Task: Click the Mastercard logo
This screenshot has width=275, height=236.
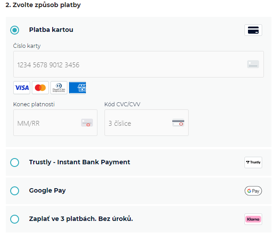Action: (40, 88)
